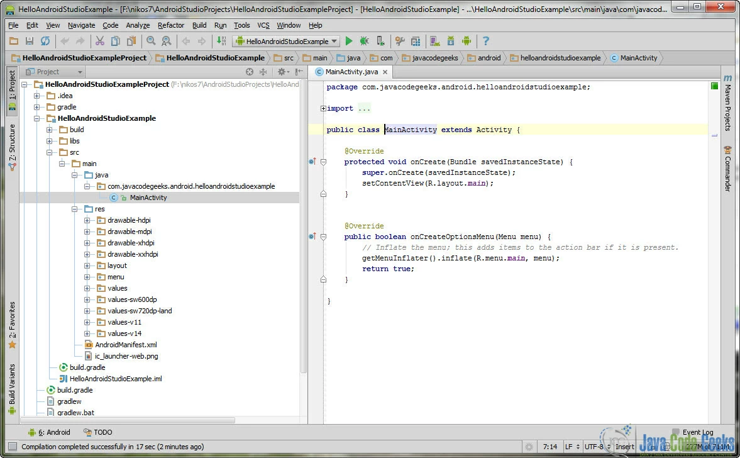This screenshot has height=458, width=740.
Task: Click the Project tree horizontal scrollbar
Action: (128, 420)
